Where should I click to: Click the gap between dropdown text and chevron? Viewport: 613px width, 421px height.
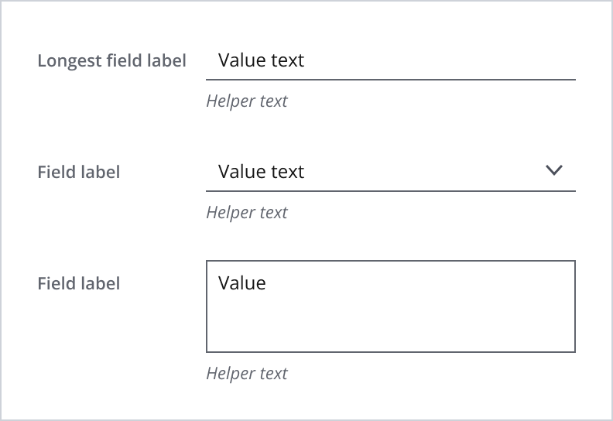pyautogui.click(x=426, y=172)
